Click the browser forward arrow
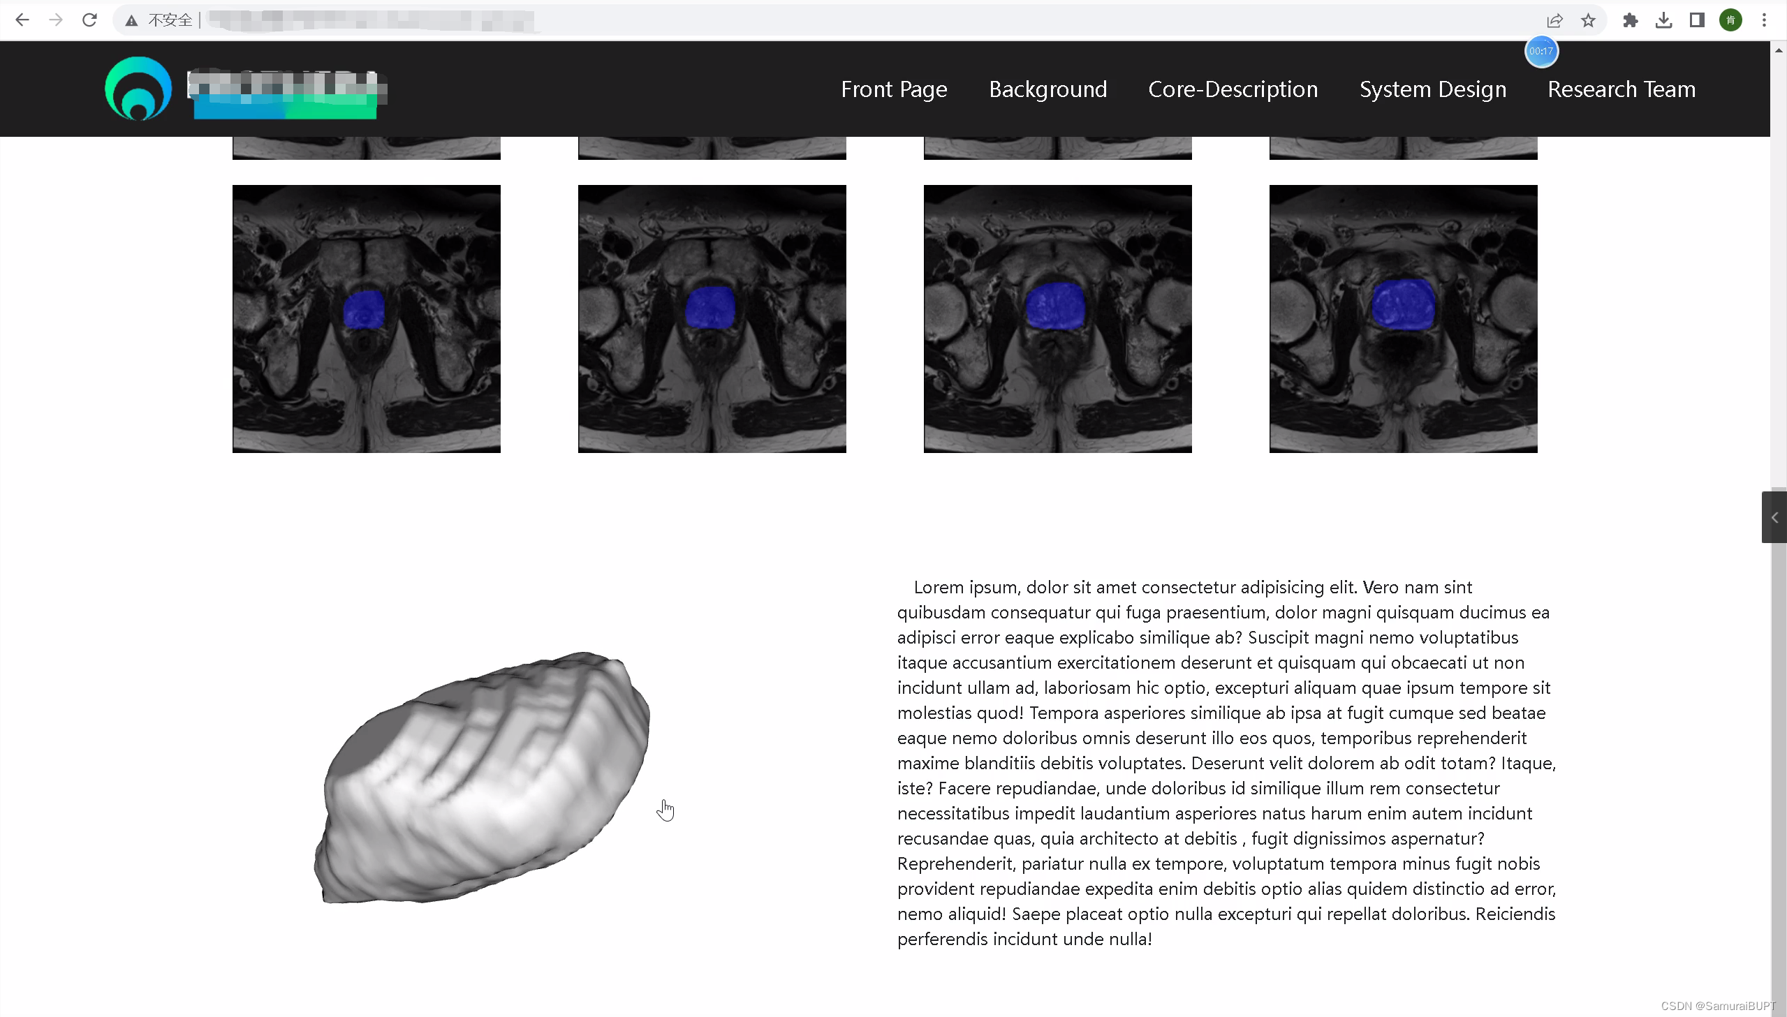Image resolution: width=1787 pixels, height=1017 pixels. pyautogui.click(x=56, y=20)
